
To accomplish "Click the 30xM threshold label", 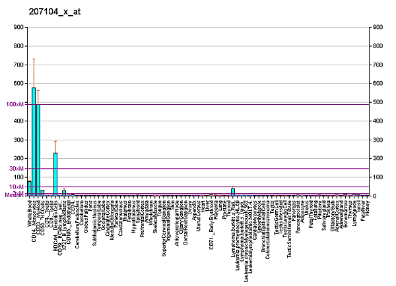I will (15, 169).
